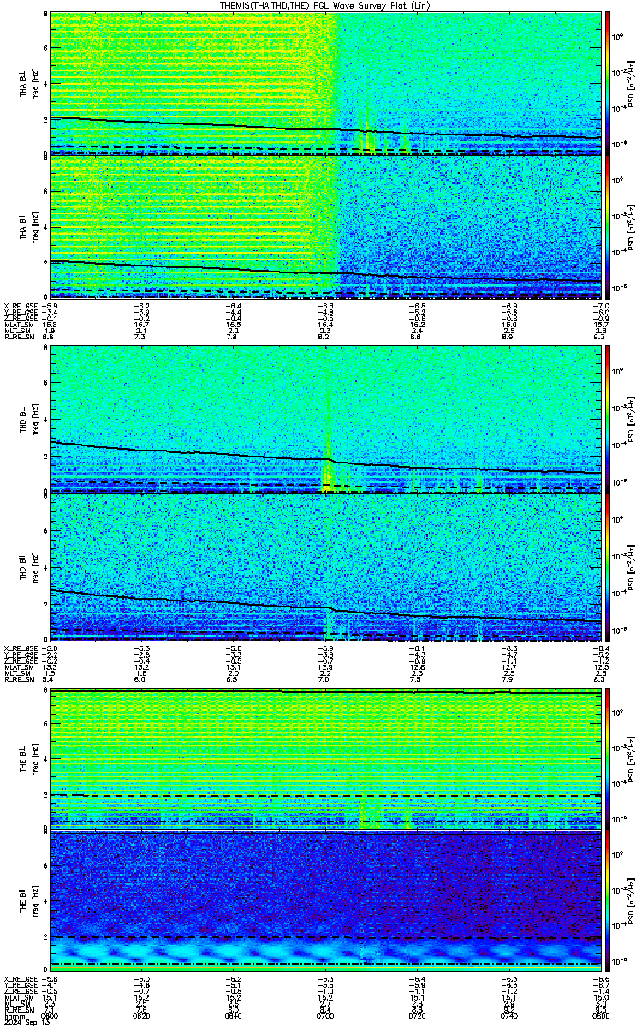Click the 0600 time tick label

point(51,1017)
